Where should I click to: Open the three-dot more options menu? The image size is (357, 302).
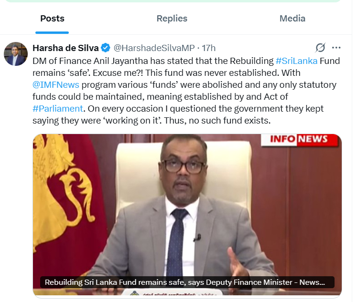(x=336, y=48)
